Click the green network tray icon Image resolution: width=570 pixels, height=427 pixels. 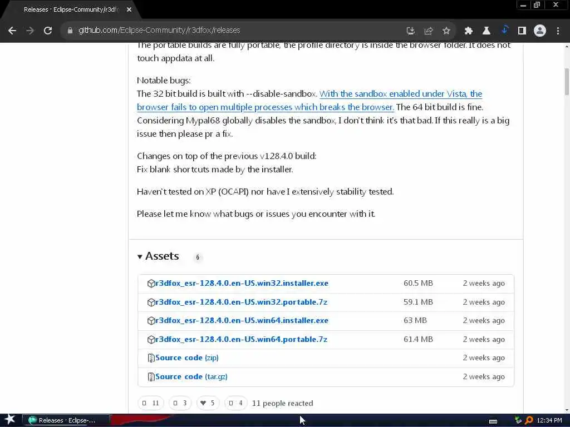tap(518, 420)
